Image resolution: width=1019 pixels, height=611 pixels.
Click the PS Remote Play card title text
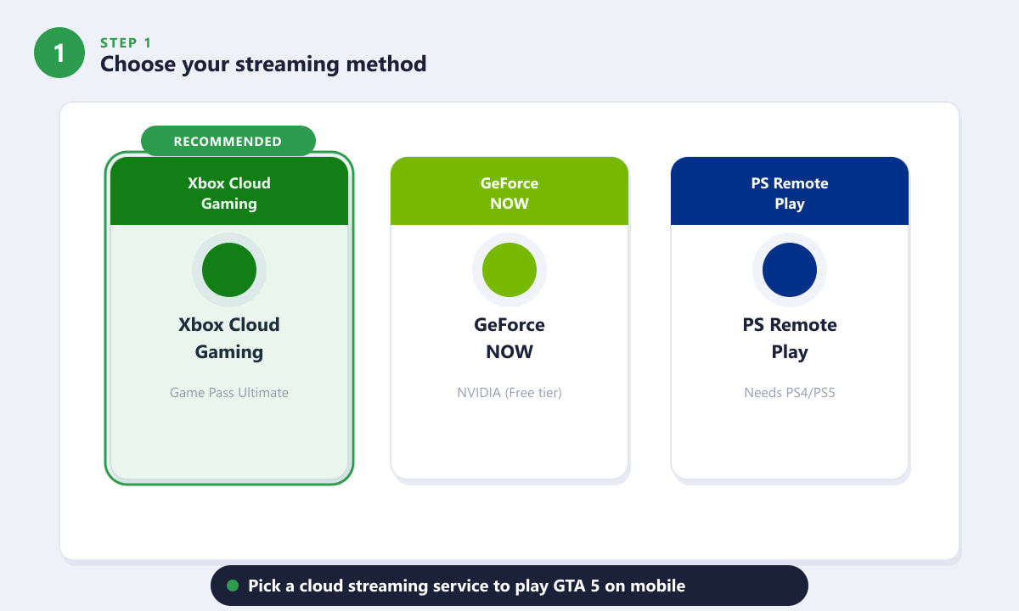coord(790,338)
